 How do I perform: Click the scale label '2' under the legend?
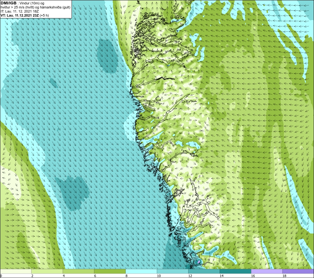32,276
